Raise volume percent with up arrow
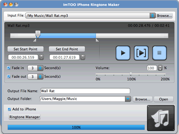This screenshot has width=179, height=134. coord(160,67)
